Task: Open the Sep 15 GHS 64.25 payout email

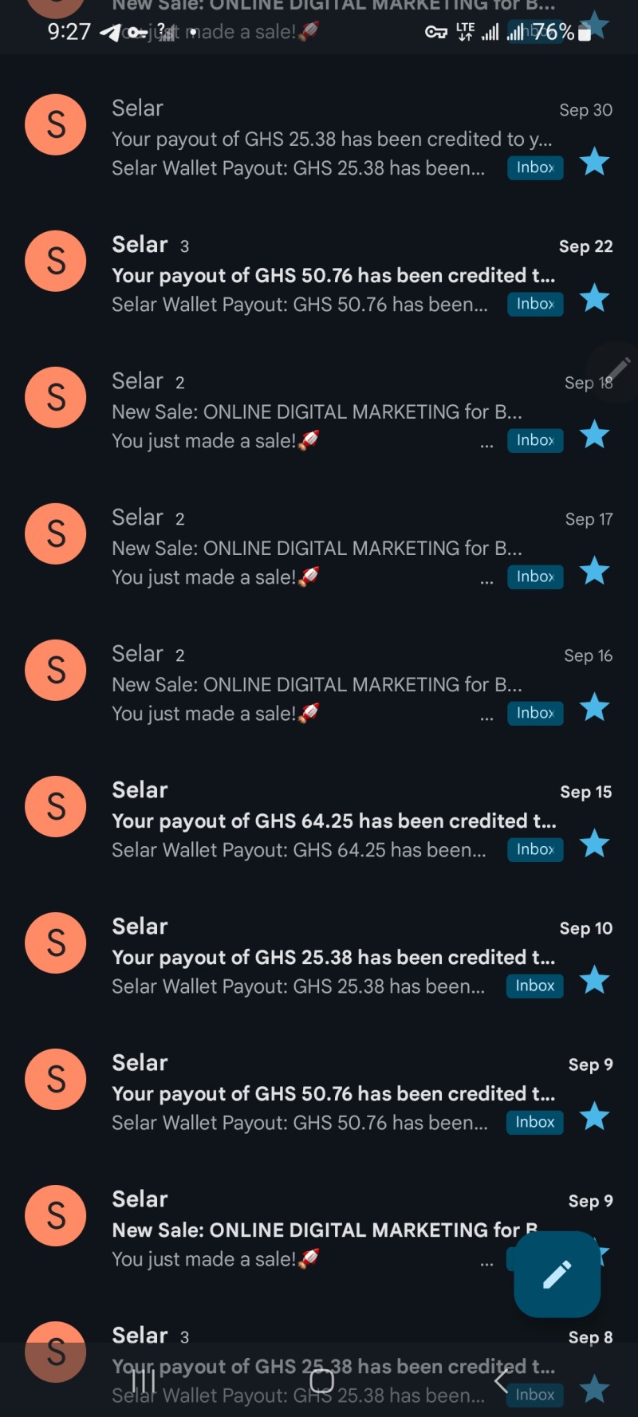Action: tap(333, 821)
